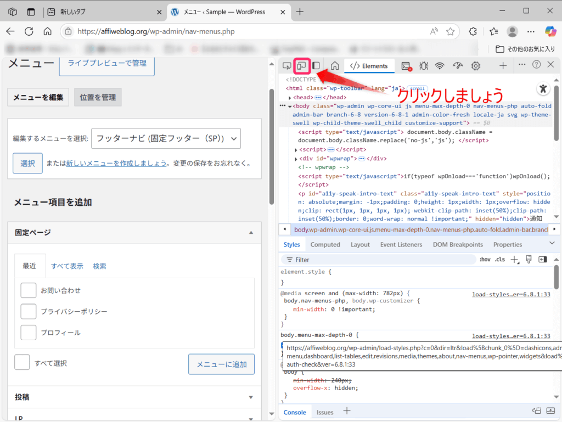The height and width of the screenshot is (422, 562).
Task: Refresh the browser page
Action: (29, 31)
